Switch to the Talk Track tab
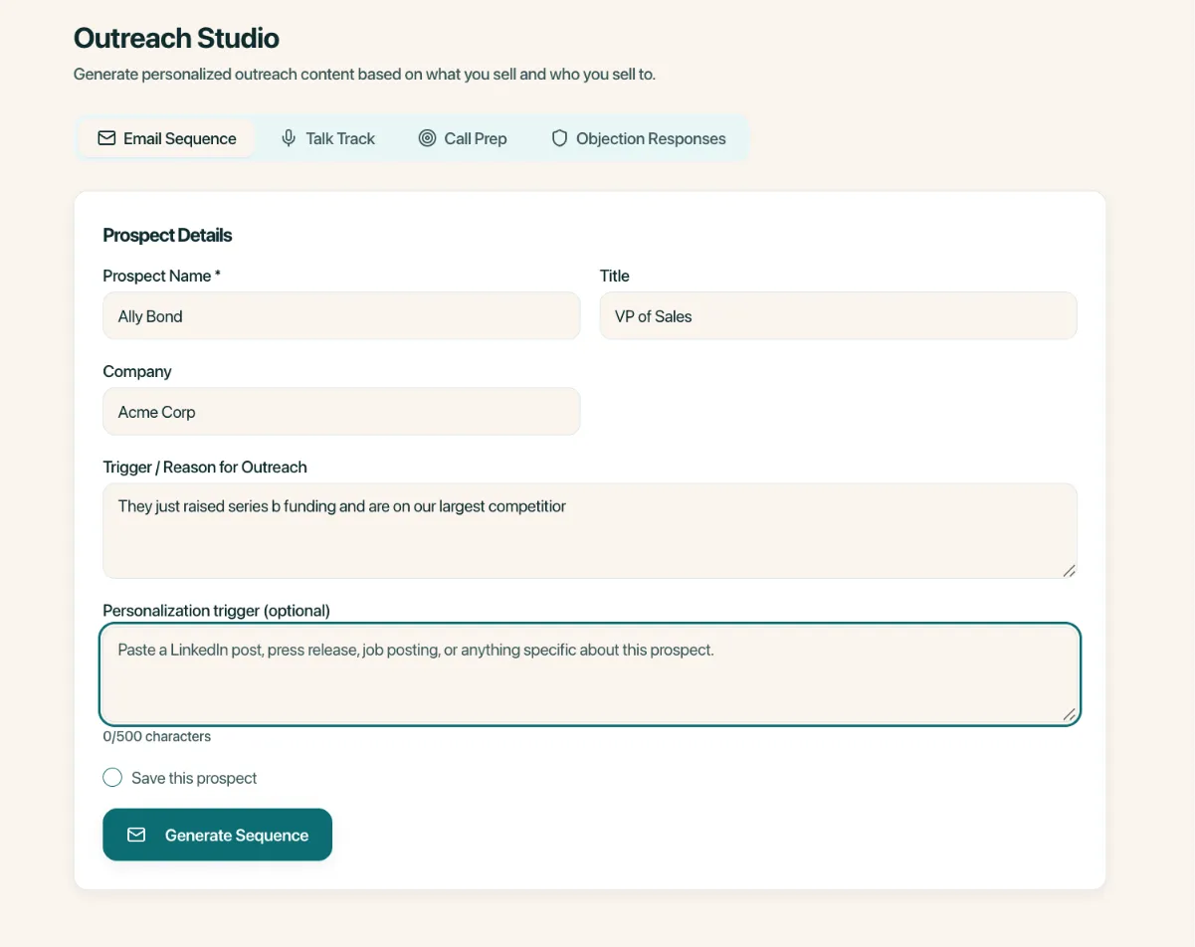The width and height of the screenshot is (1195, 947). [x=328, y=138]
